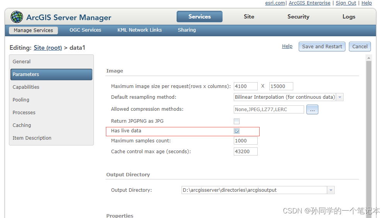Click the Output Directory dropdown arrow

(331, 190)
